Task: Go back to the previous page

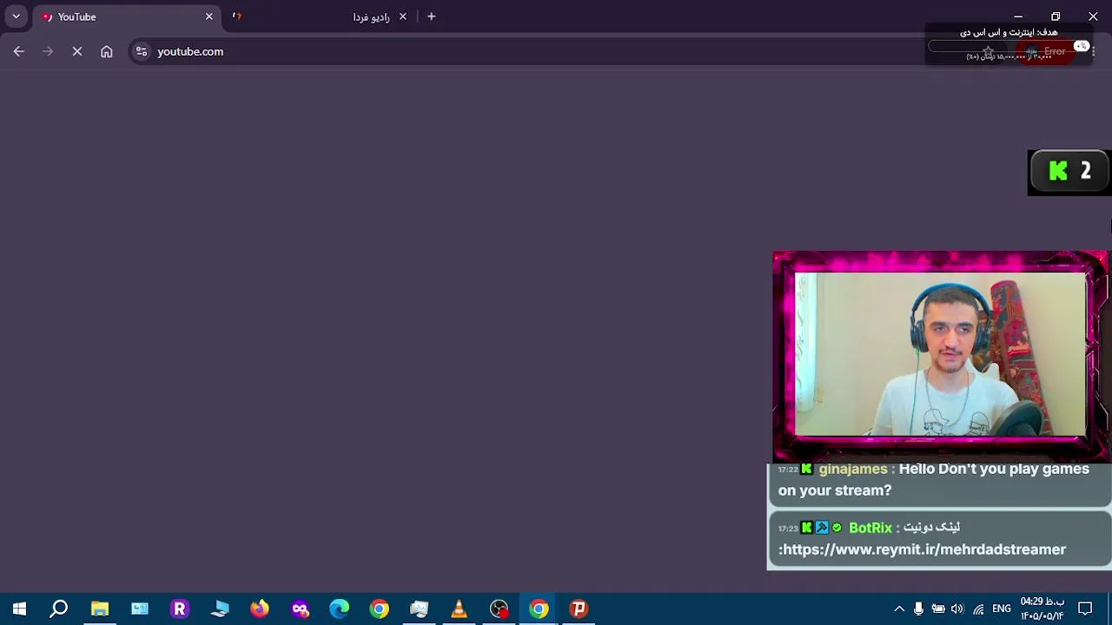Action: tap(19, 51)
